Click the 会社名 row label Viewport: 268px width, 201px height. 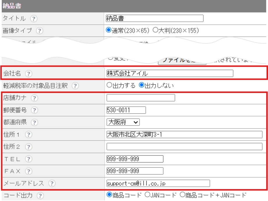click(12, 73)
